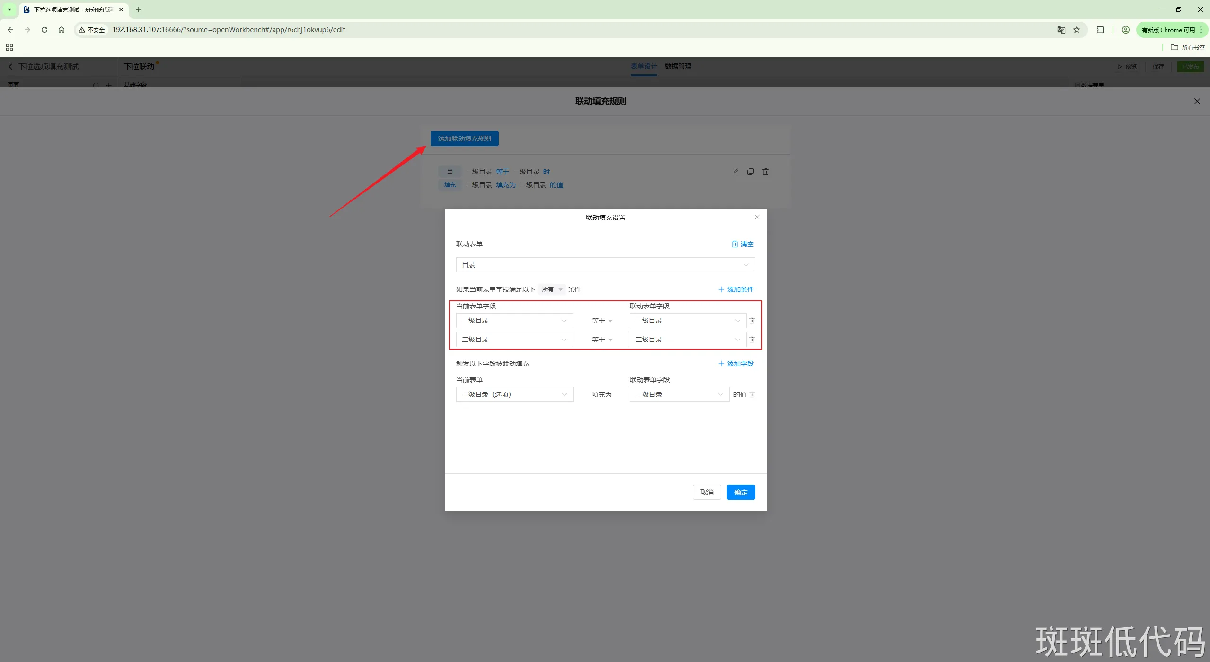Screen dimensions: 1210x662
Task: Change the first row's 等于 operator
Action: click(601, 321)
